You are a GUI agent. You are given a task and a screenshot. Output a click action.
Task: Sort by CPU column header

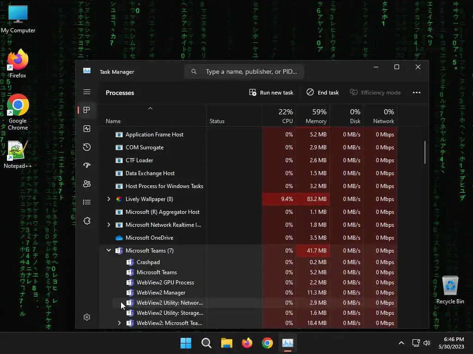[x=279, y=116]
